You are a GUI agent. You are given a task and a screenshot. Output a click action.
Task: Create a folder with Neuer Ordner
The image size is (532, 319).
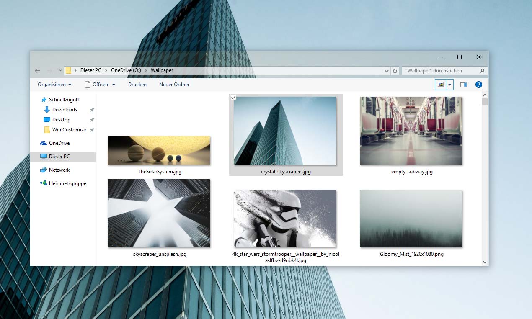[x=174, y=85]
